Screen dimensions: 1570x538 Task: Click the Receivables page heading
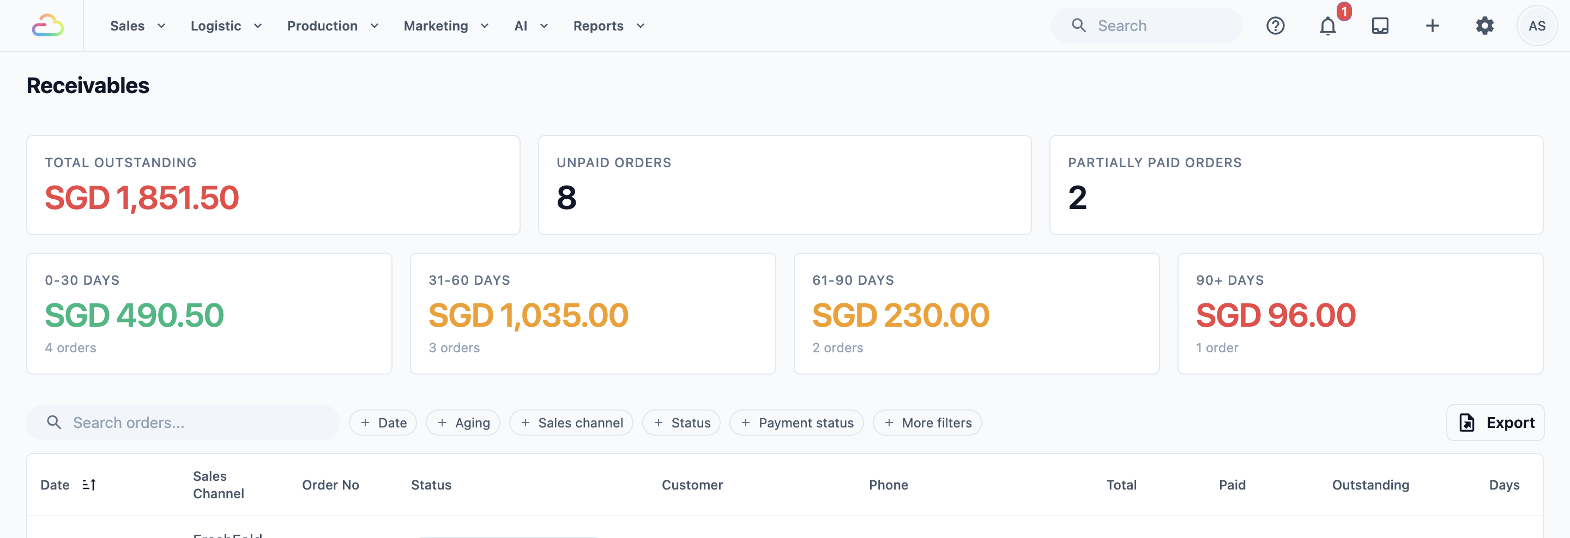pos(88,85)
